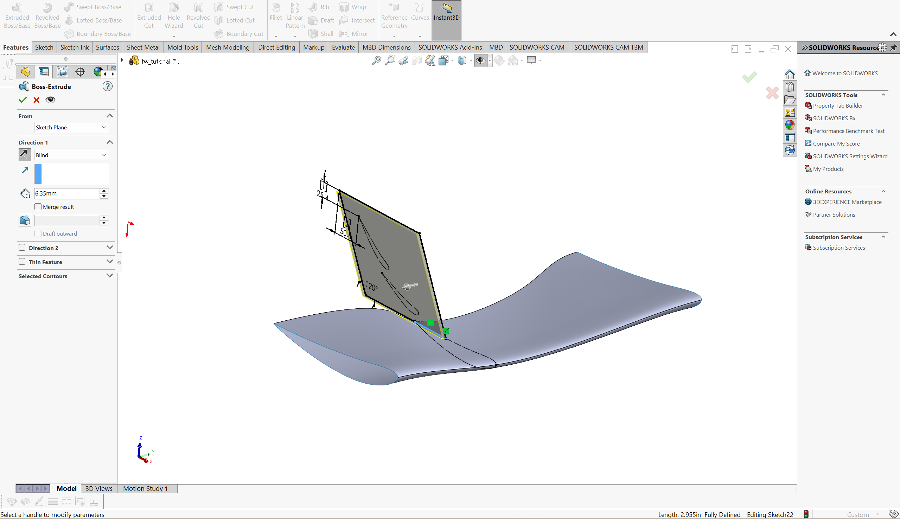Screen dimensions: 900x519
Task: Confirm Boss-Extrude with green checkmark
Action: coord(23,100)
